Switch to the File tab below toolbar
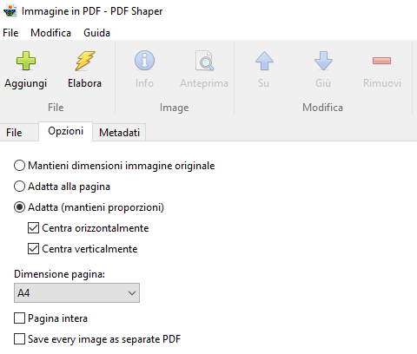 coord(14,133)
